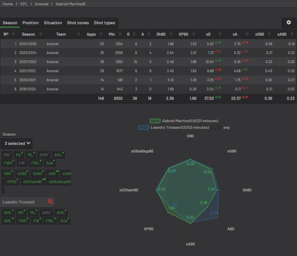Sort table by xG column arrows
297x256 pixels.
pyautogui.click(x=220, y=34)
